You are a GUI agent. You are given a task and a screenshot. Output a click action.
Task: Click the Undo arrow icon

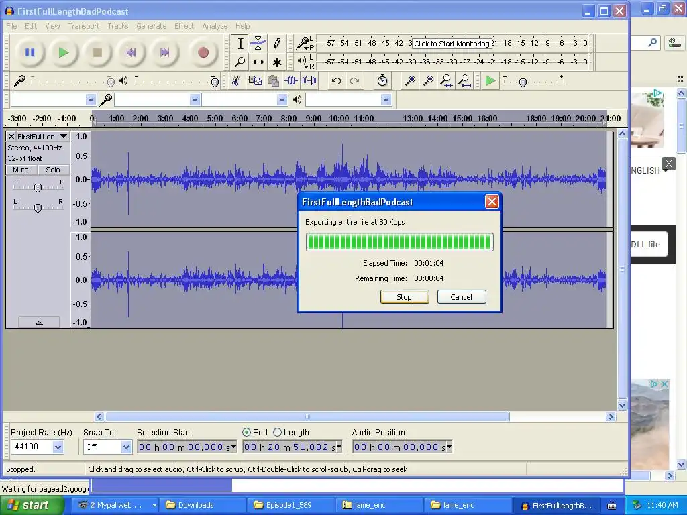pos(336,80)
